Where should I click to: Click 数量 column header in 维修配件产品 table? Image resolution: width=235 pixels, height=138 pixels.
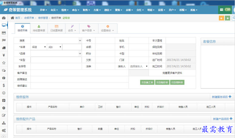point(100,129)
